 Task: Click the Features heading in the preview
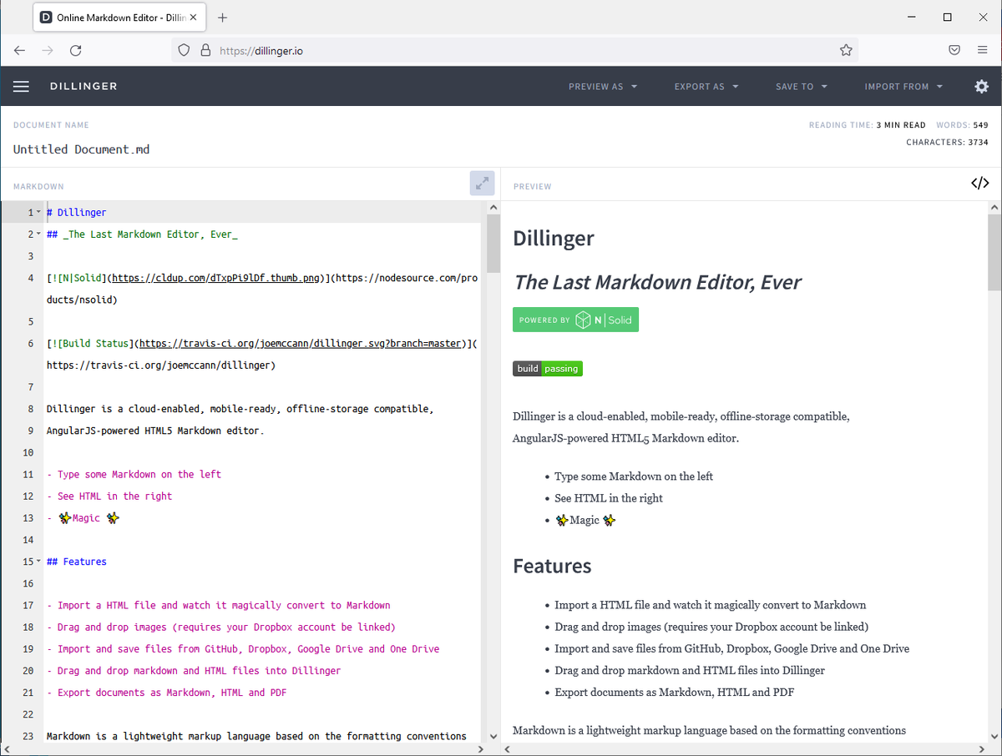(552, 566)
